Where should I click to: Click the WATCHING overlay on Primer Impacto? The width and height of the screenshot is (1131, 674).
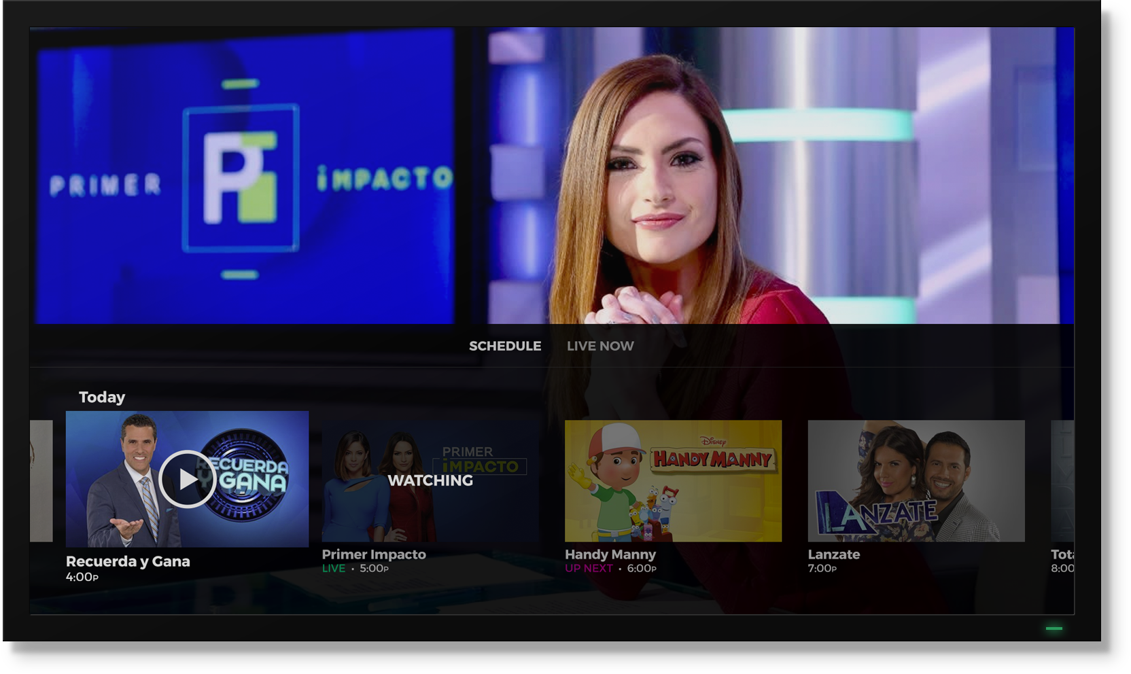click(430, 480)
